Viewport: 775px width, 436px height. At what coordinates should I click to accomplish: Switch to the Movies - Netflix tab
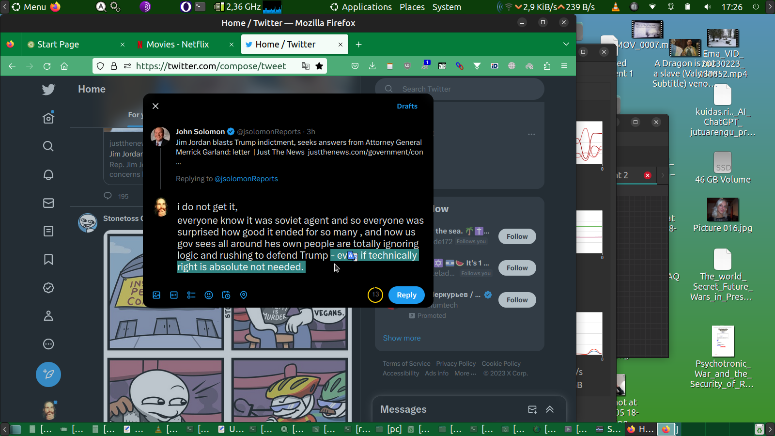pyautogui.click(x=185, y=44)
